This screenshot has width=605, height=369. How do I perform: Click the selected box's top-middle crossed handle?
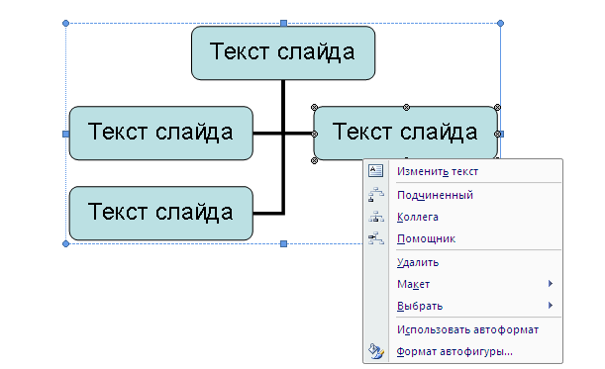[406, 107]
